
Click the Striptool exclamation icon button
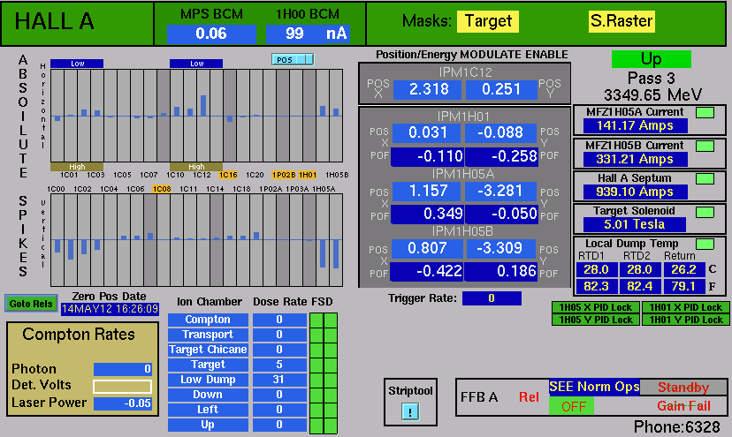coord(410,411)
